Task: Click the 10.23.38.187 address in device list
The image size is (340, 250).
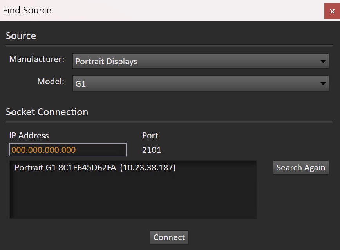Action: click(148, 168)
